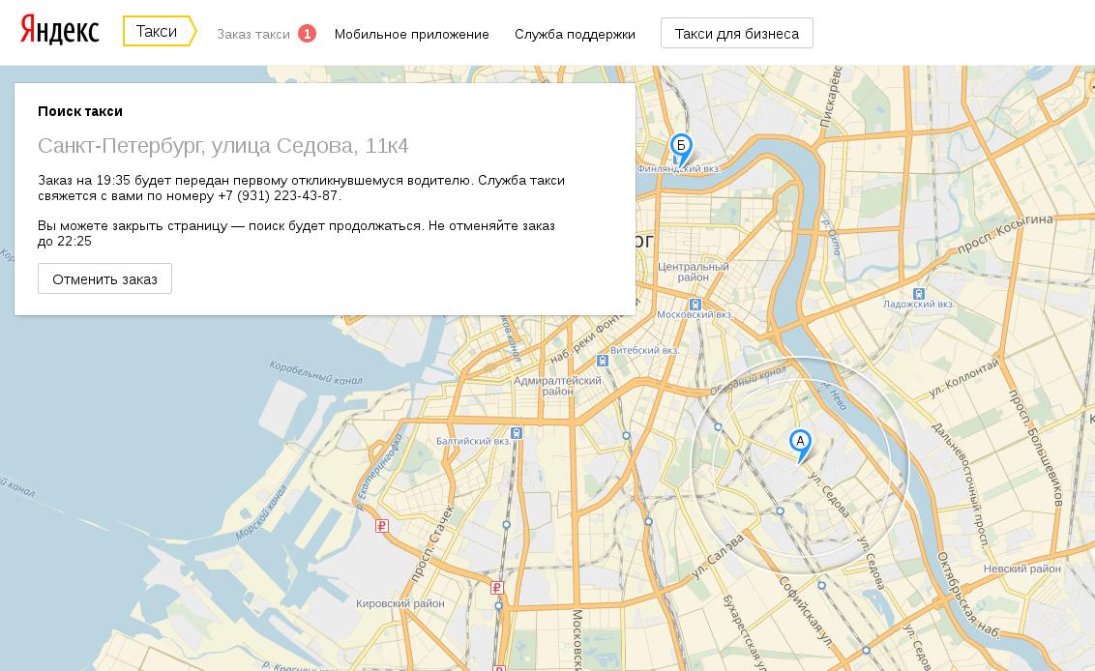The height and width of the screenshot is (671, 1095).
Task: Click the red notification badge with 1
Action: click(307, 34)
